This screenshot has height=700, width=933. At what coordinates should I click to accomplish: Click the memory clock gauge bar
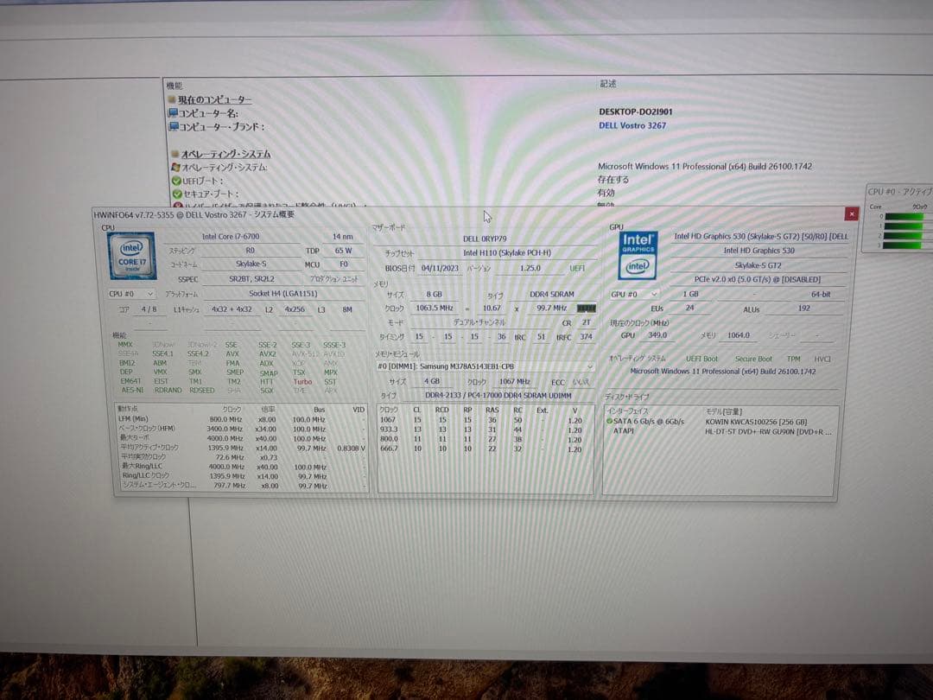tap(587, 308)
